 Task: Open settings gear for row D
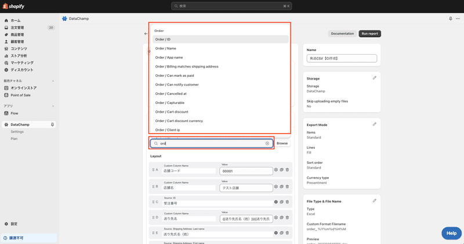coord(276,218)
